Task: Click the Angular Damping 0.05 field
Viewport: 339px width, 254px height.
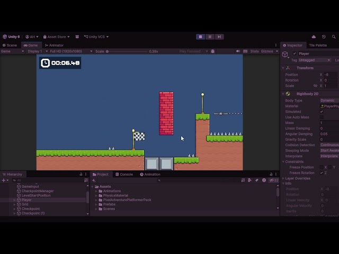Action: tap(329, 134)
